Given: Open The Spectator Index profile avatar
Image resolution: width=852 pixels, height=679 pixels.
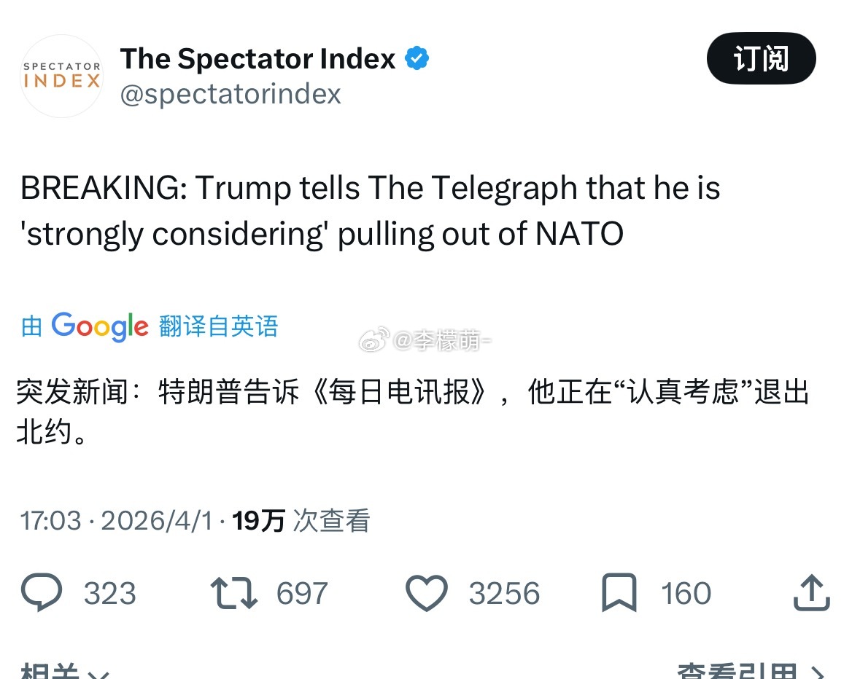Looking at the screenshot, I should click(61, 76).
